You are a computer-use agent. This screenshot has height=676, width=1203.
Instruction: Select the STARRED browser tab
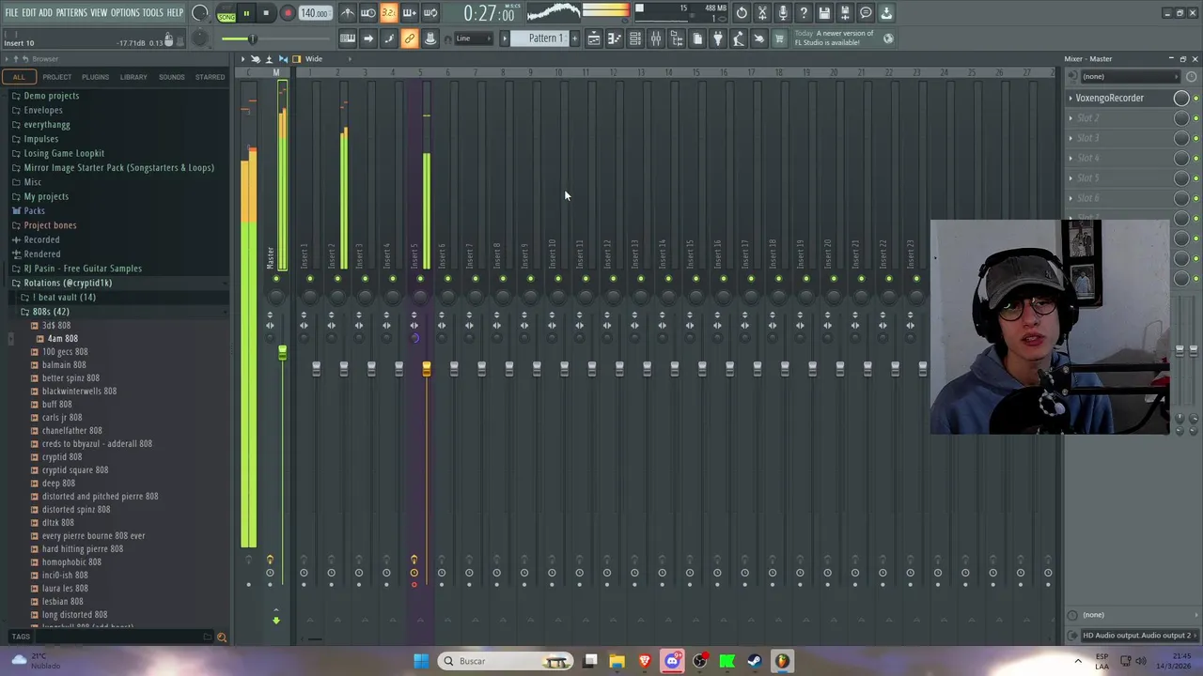pos(210,77)
